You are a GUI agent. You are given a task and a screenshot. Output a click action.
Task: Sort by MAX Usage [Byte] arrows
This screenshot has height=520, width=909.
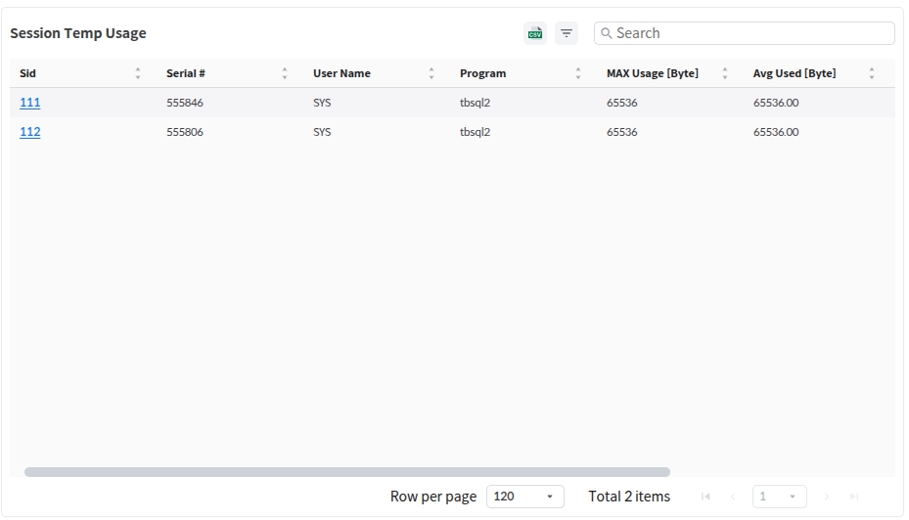(725, 73)
